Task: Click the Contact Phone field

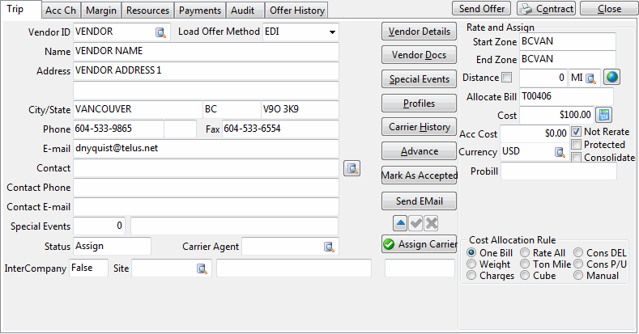Action: 206,188
